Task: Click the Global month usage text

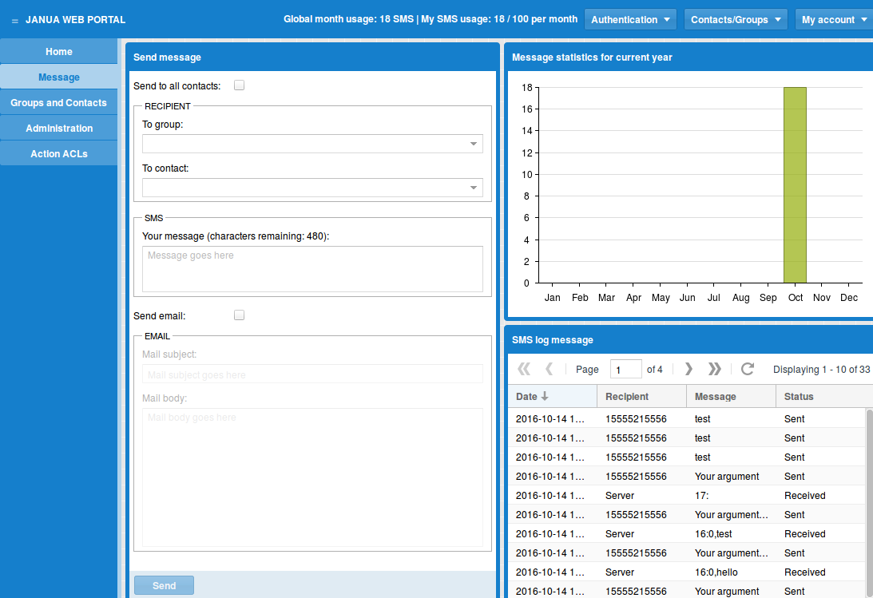Action: pos(348,19)
